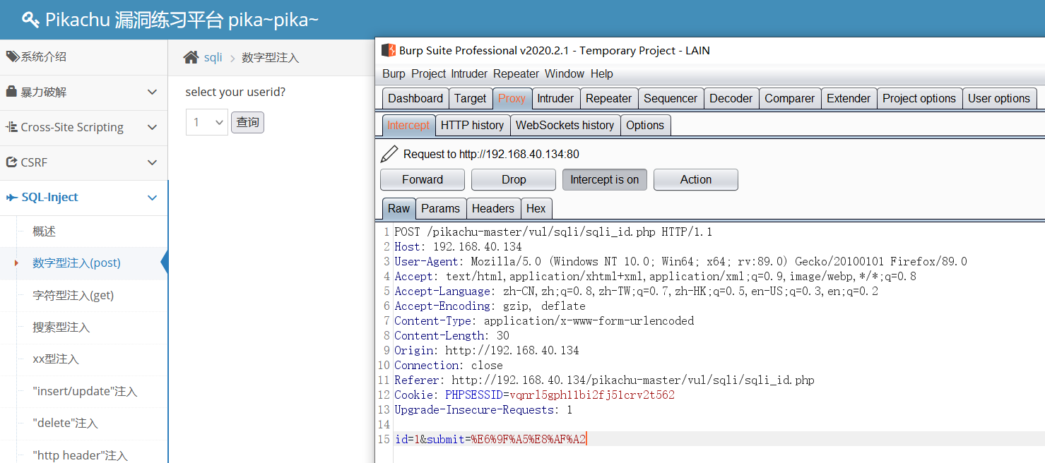This screenshot has height=463, width=1045.
Task: Click the POST request line text
Action: tap(553, 232)
